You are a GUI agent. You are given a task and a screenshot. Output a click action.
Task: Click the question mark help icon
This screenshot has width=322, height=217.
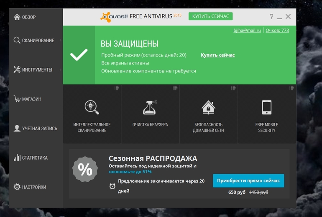271,16
